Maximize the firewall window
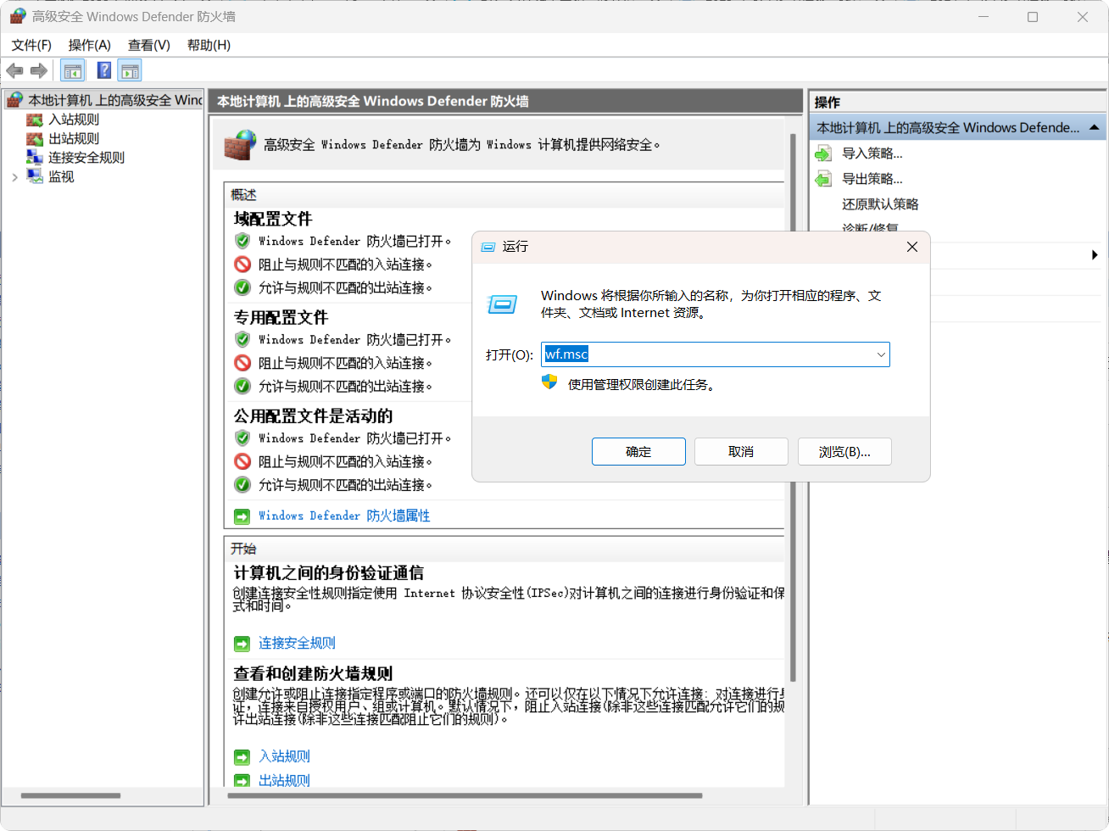This screenshot has width=1109, height=831. [1033, 17]
